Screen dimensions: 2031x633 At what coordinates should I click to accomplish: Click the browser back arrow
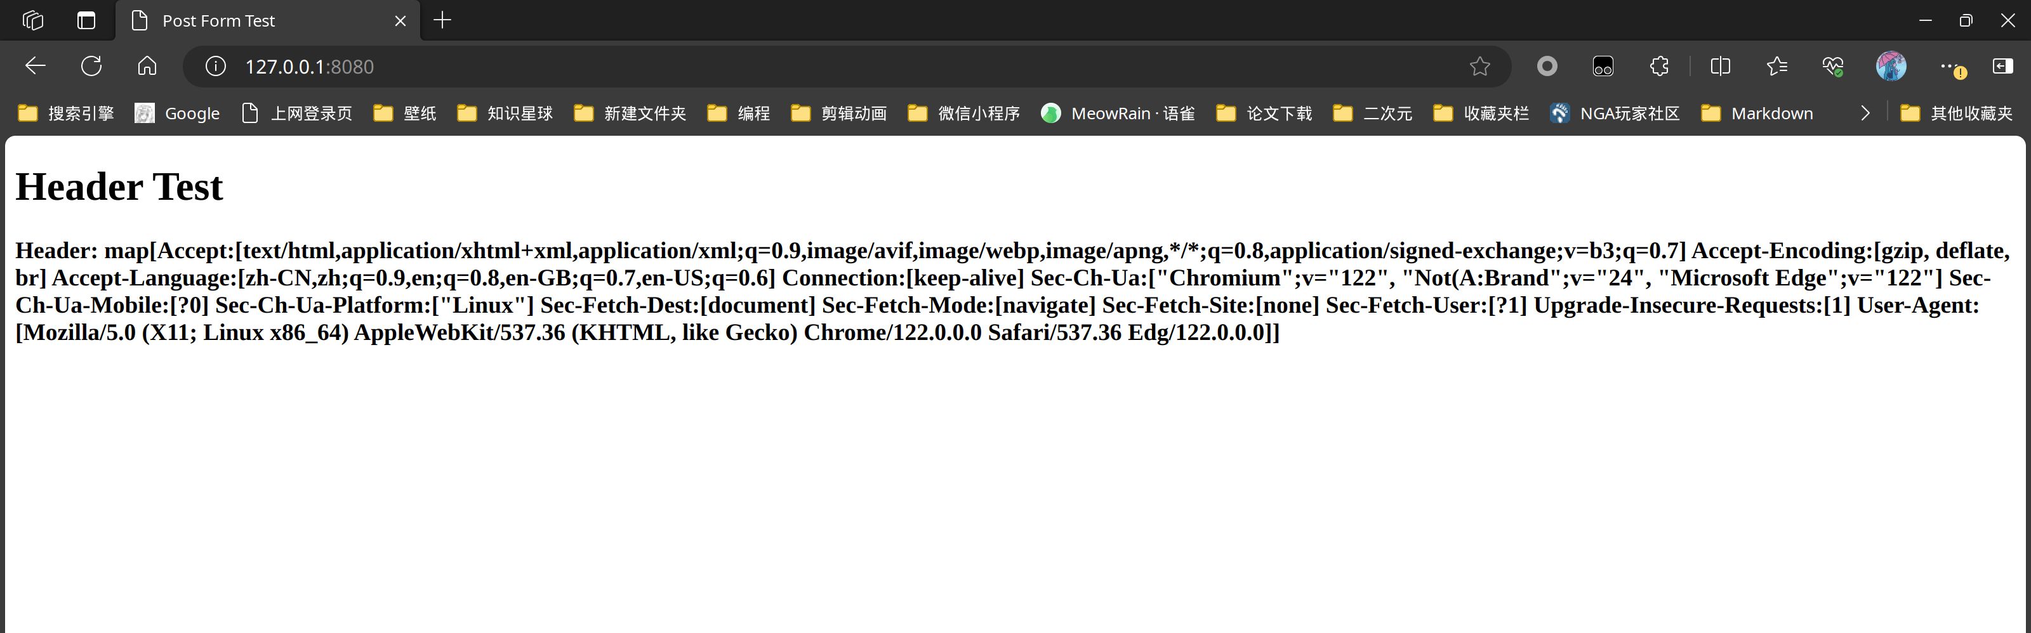[36, 66]
